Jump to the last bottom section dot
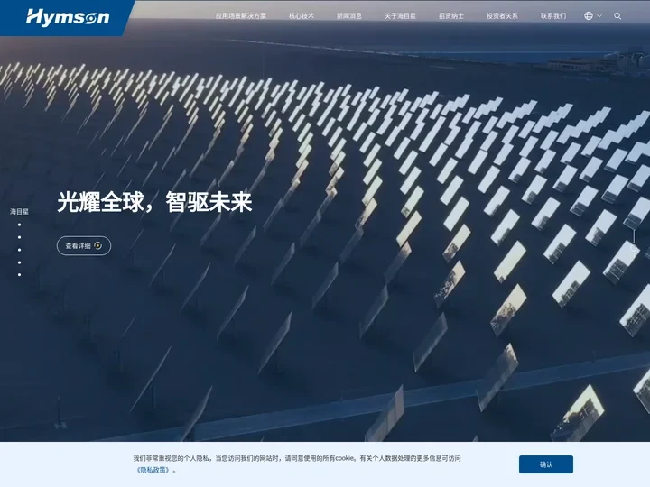This screenshot has width=650, height=487. point(20,274)
